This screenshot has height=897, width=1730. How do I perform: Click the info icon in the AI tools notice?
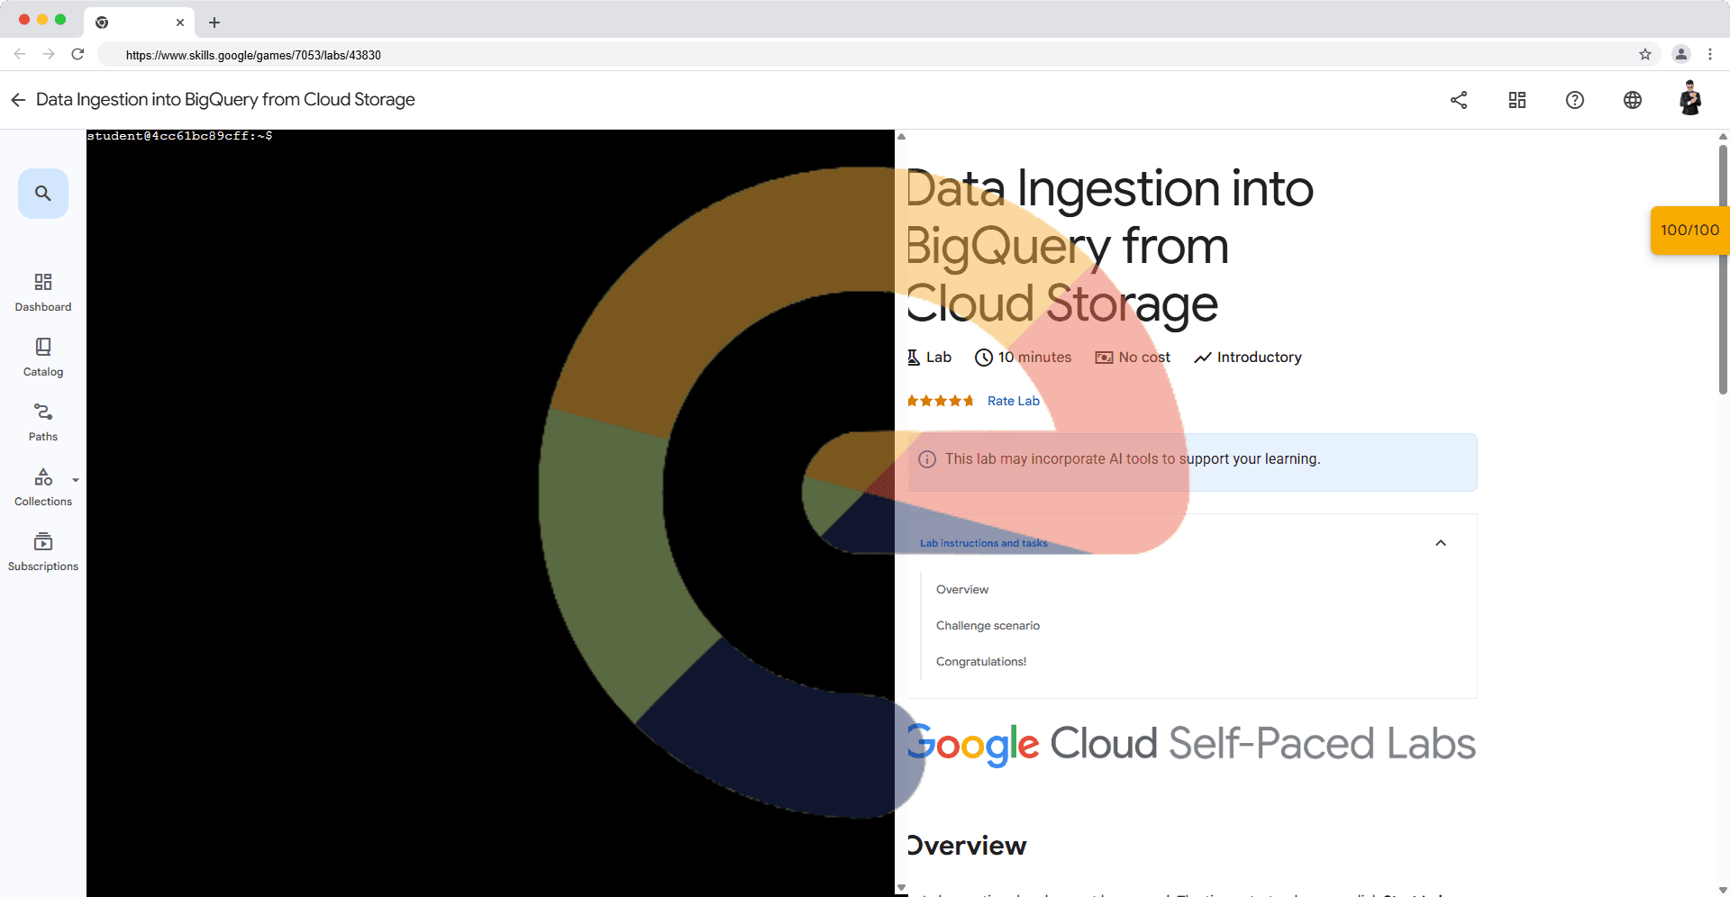point(927,459)
